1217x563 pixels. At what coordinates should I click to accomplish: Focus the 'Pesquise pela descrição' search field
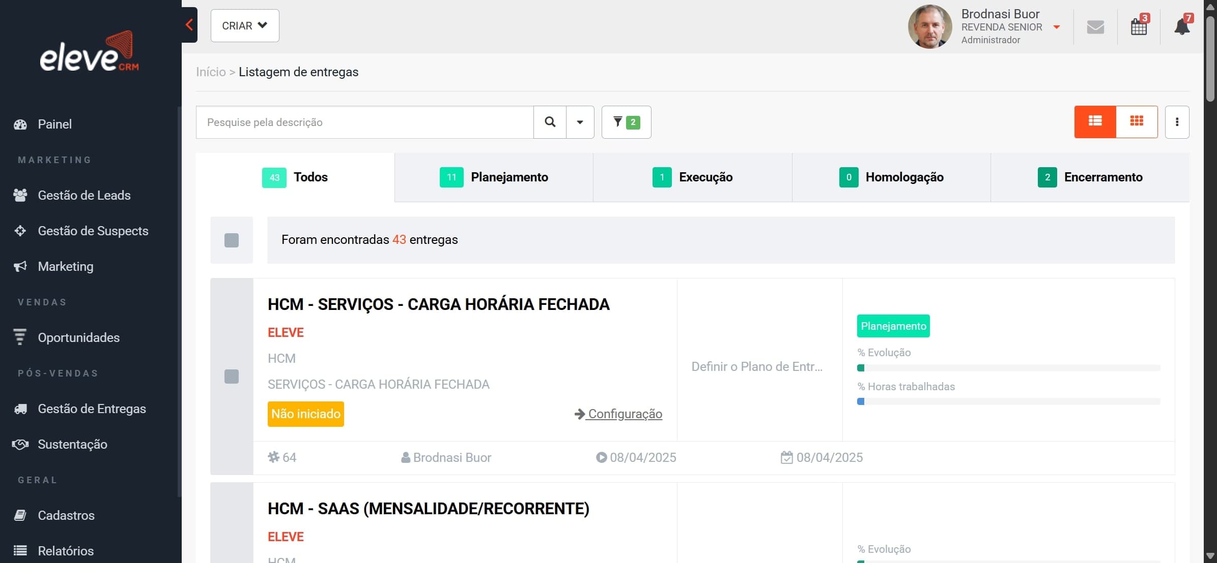[364, 122]
